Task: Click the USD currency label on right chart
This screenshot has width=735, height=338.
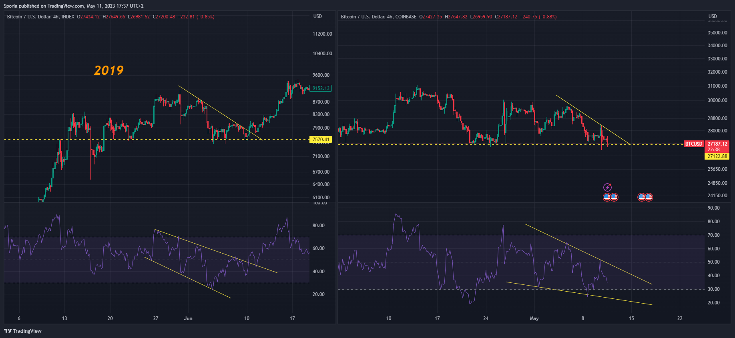Action: click(713, 16)
